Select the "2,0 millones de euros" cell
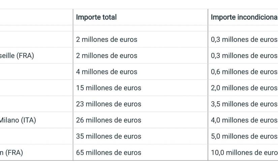The width and height of the screenshot is (278, 167). tap(244, 88)
